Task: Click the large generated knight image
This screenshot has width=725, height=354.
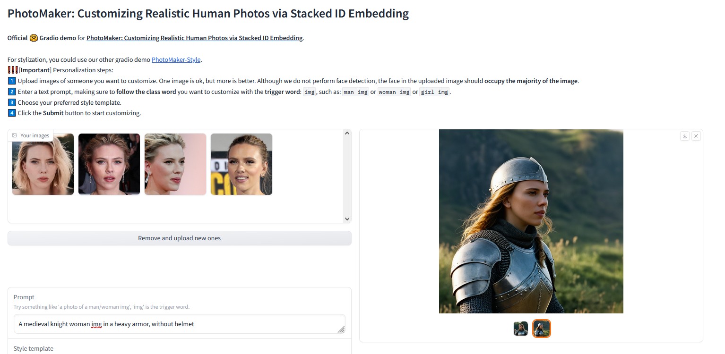Action: (x=531, y=221)
